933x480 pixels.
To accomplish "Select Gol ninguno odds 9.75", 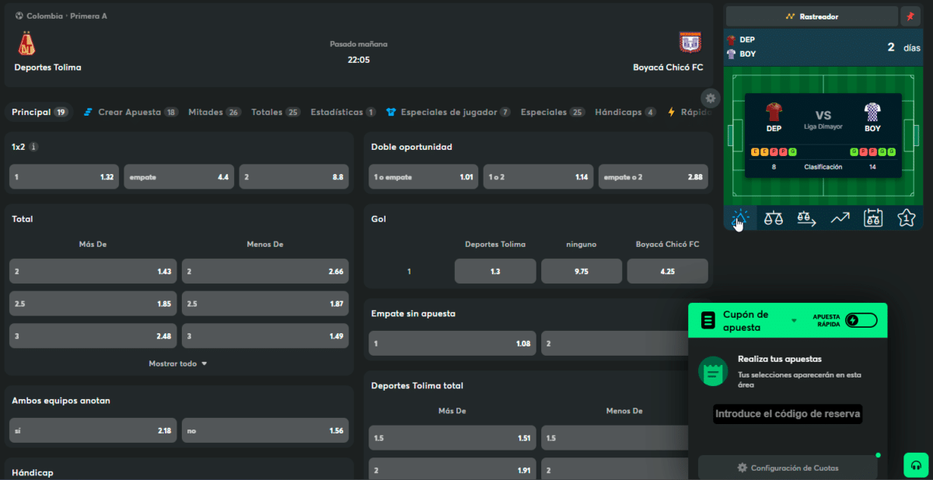I will click(x=582, y=271).
